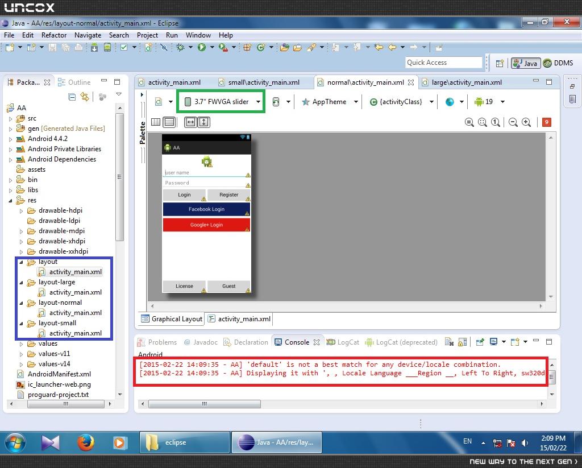Click Collapse All in Package Explorer

point(72,97)
